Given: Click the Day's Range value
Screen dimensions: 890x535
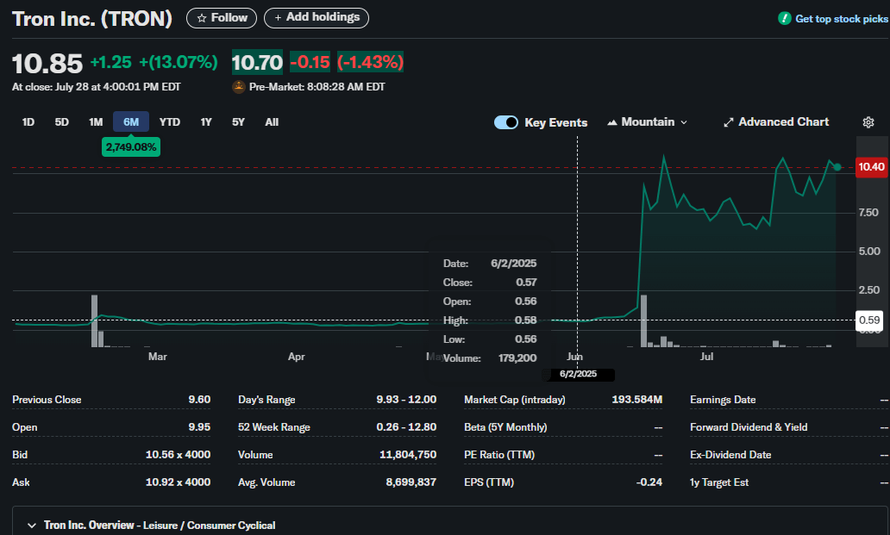Looking at the screenshot, I should (406, 400).
